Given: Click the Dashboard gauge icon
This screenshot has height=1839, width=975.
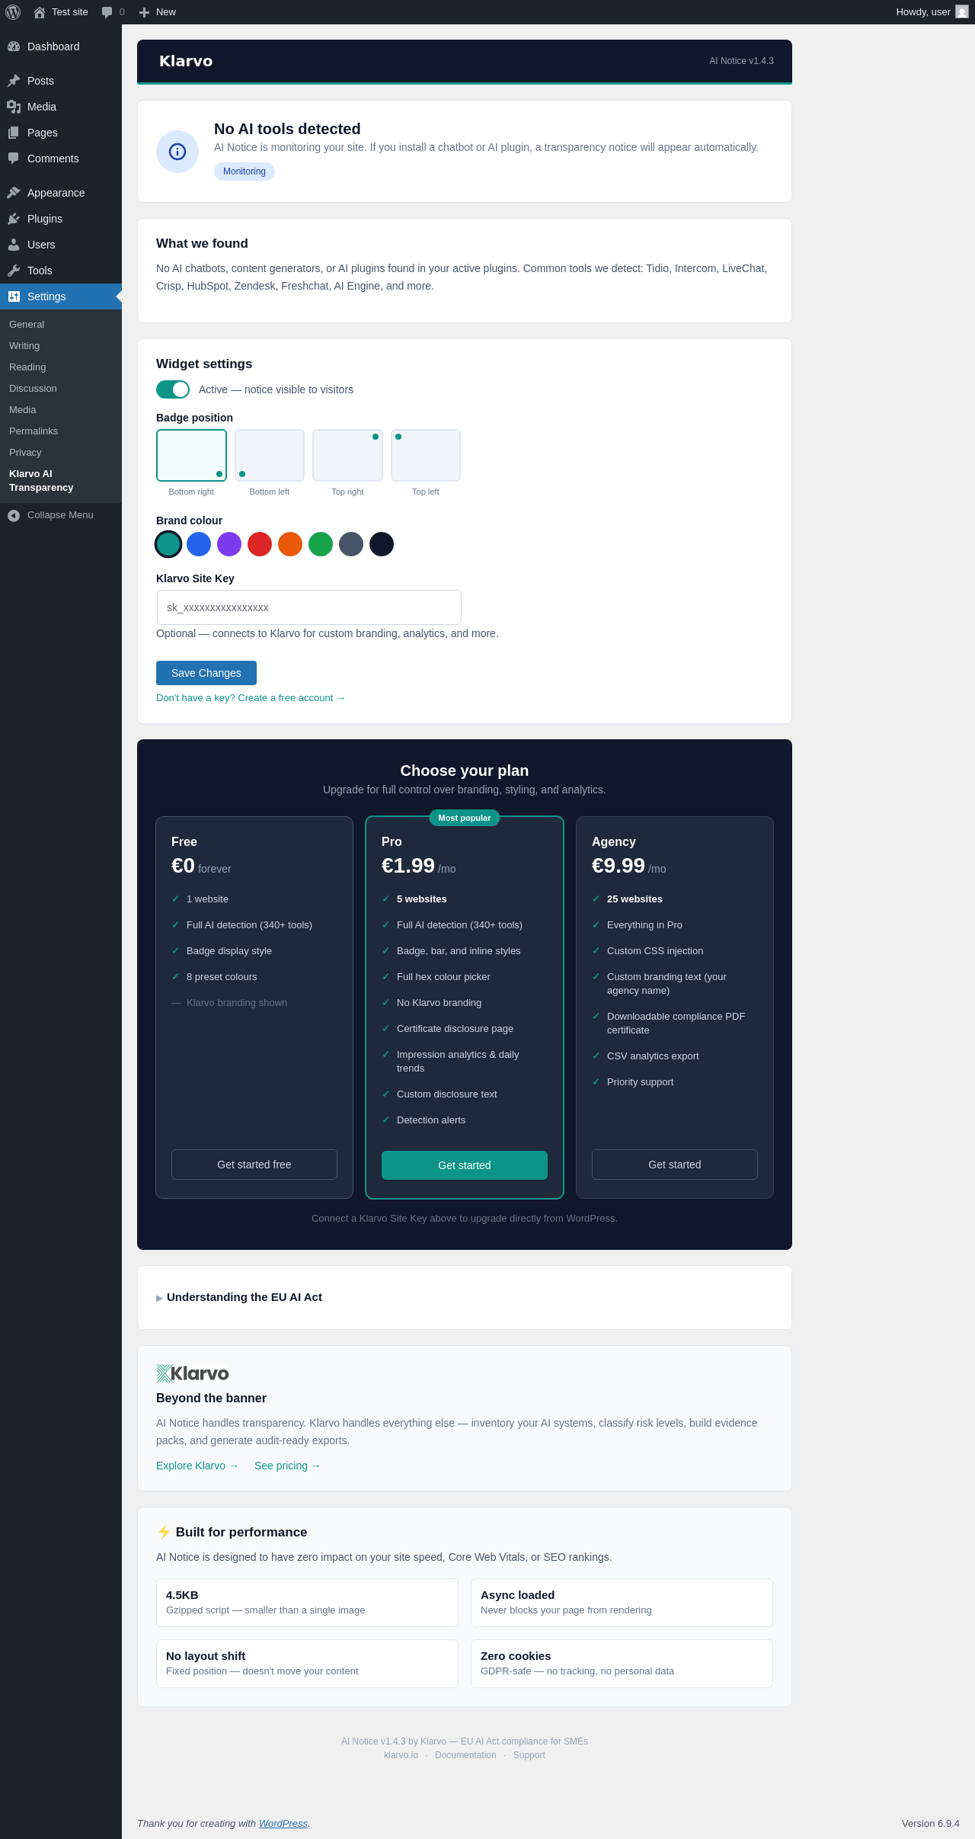Looking at the screenshot, I should point(14,46).
